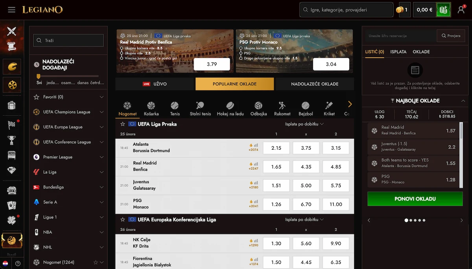Open the help question mark icon

[x=18, y=264]
